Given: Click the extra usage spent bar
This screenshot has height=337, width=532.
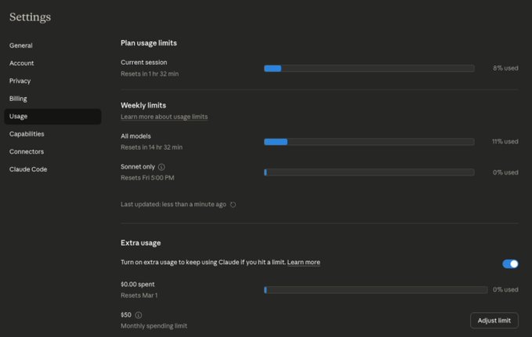Looking at the screenshot, I should [x=368, y=290].
